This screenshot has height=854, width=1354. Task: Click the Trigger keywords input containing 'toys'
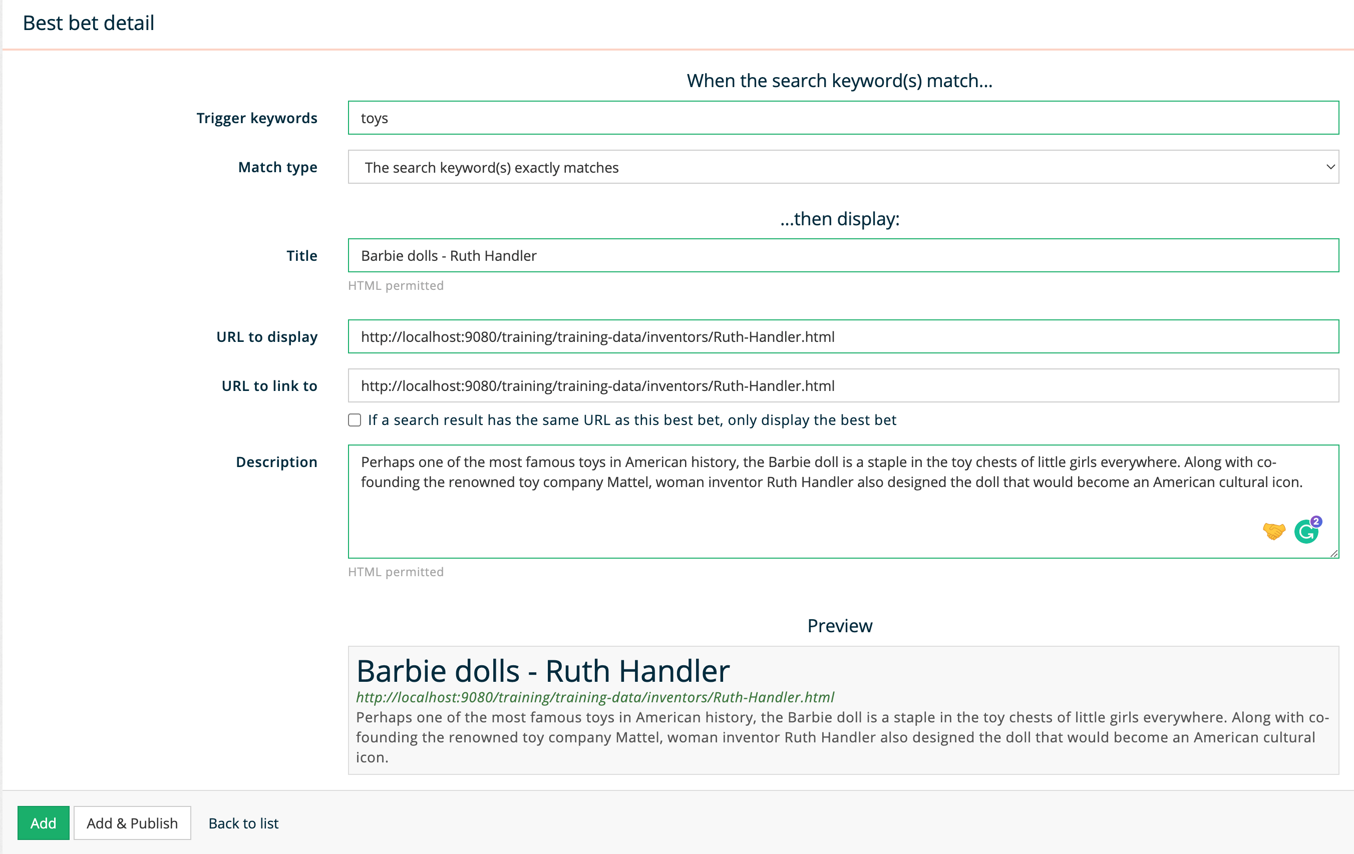point(842,118)
